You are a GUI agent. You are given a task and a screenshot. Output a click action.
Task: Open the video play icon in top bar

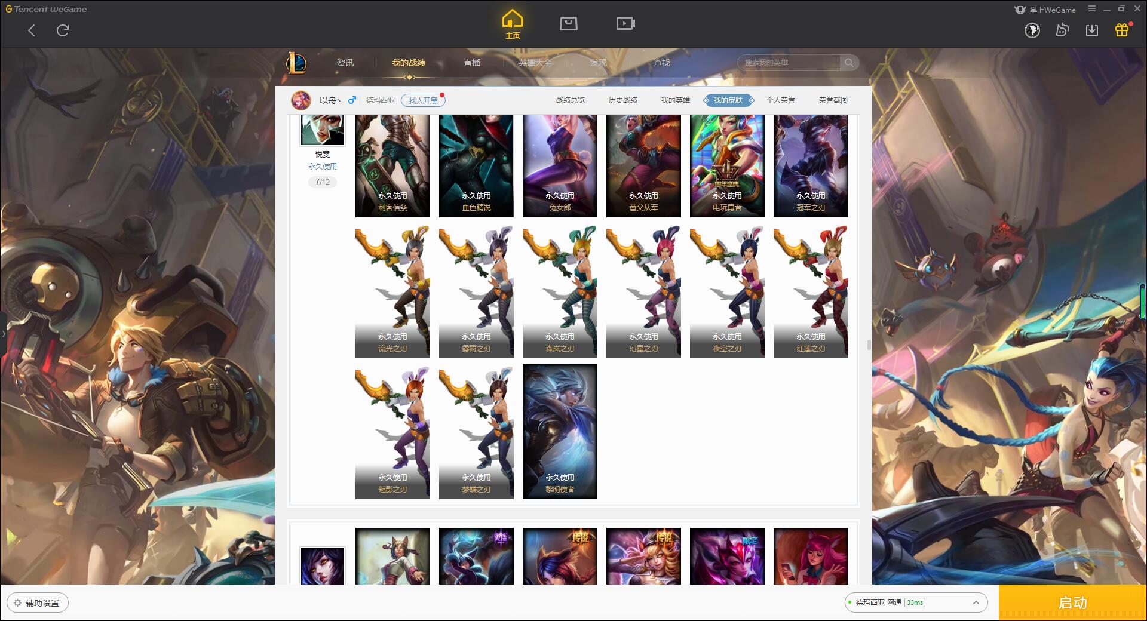[x=625, y=23]
